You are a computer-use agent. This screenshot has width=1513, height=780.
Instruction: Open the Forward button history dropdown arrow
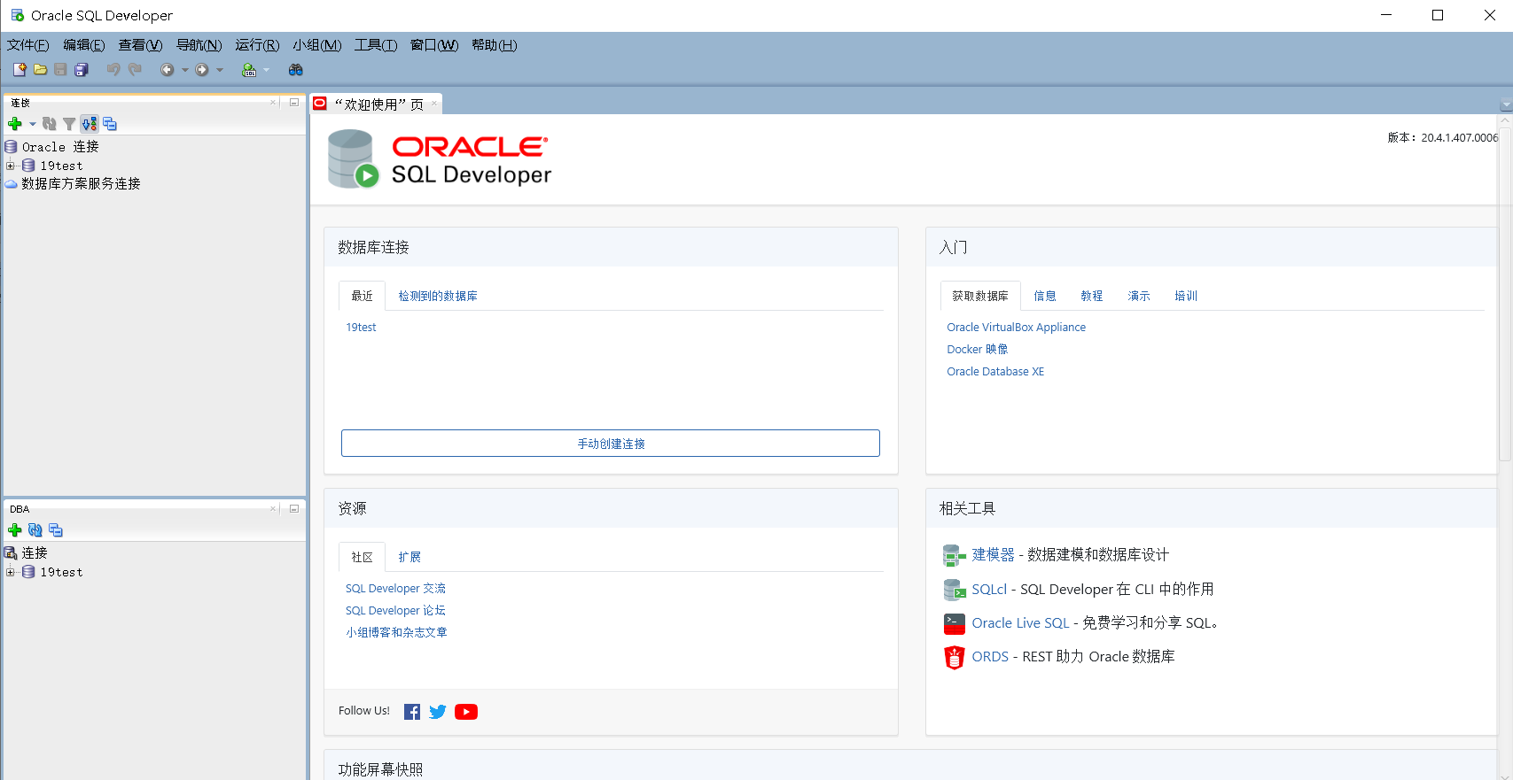click(220, 70)
